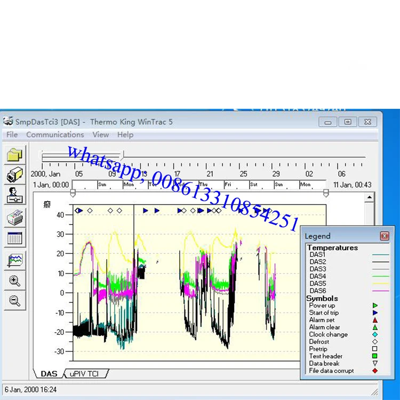The image size is (400, 400).
Task: Click the top time range slider thumb
Action: (123, 156)
